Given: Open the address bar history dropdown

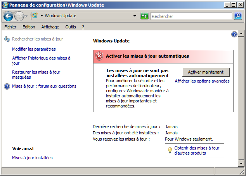Looking at the screenshot, I should click(135, 16).
